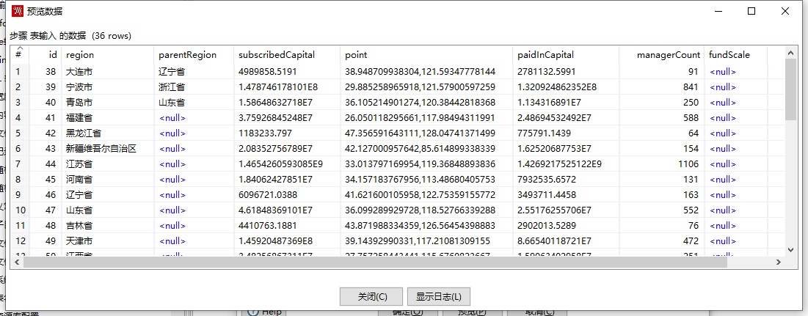The image size is (808, 316).
Task: Select row number 10 in the table
Action: coord(21,210)
